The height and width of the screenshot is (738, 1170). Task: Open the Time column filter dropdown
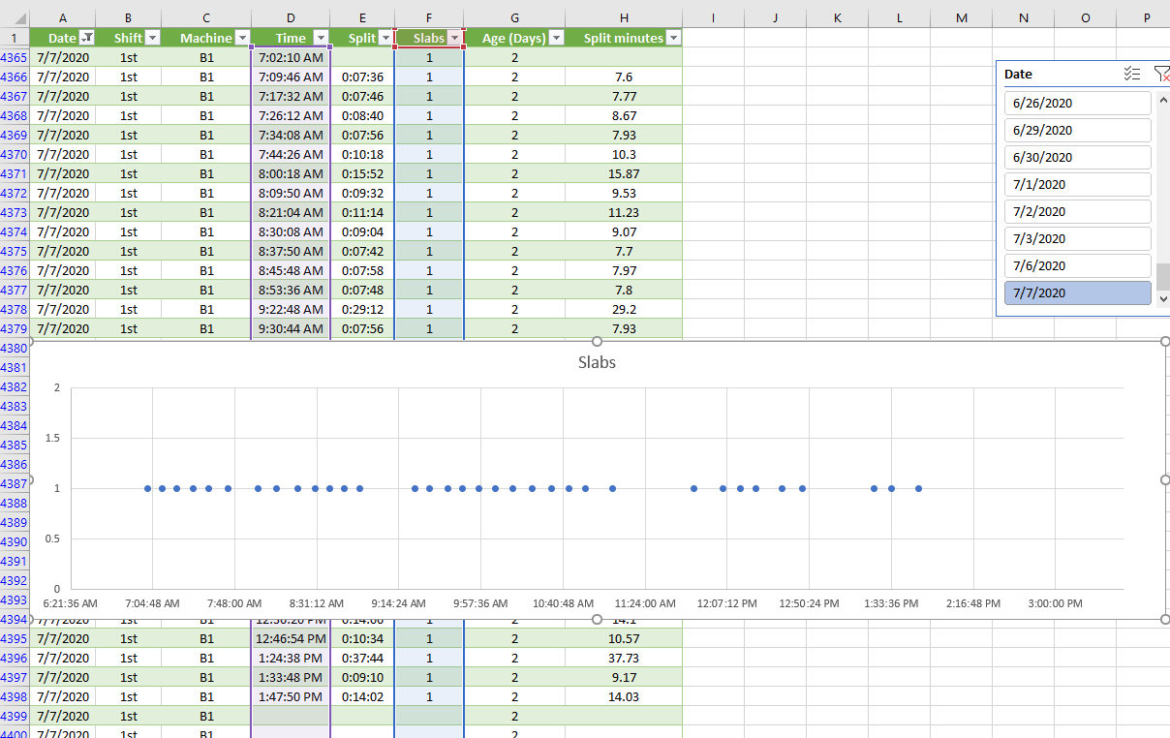322,38
